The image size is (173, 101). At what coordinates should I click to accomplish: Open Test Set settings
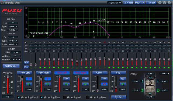151,3
